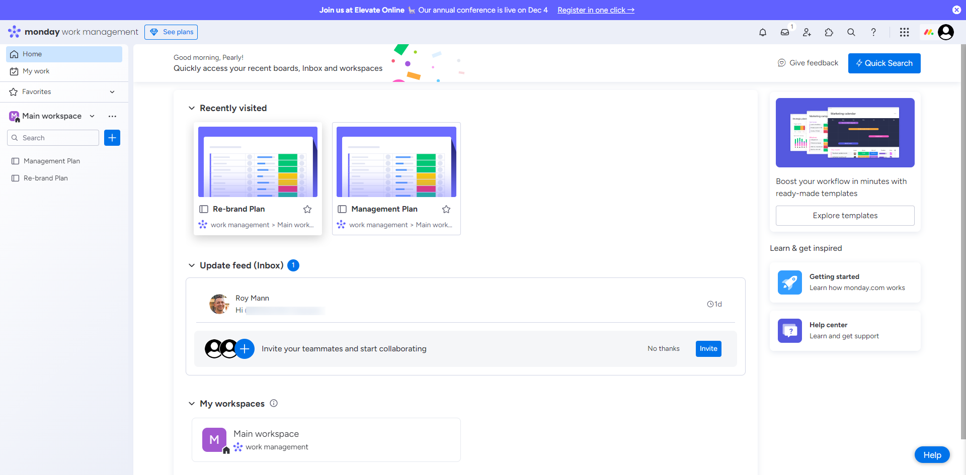The width and height of the screenshot is (966, 475).
Task: Open Re-brand Plan board from the sidebar
Action: (64, 178)
